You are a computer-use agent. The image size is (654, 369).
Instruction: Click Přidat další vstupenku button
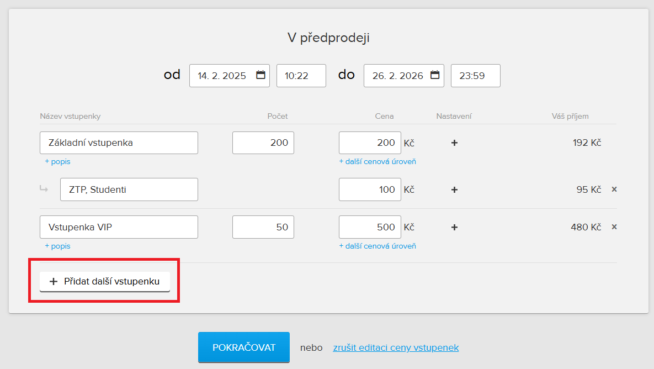pyautogui.click(x=105, y=281)
